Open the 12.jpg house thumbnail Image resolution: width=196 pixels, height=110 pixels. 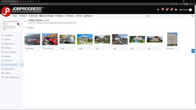67,39
